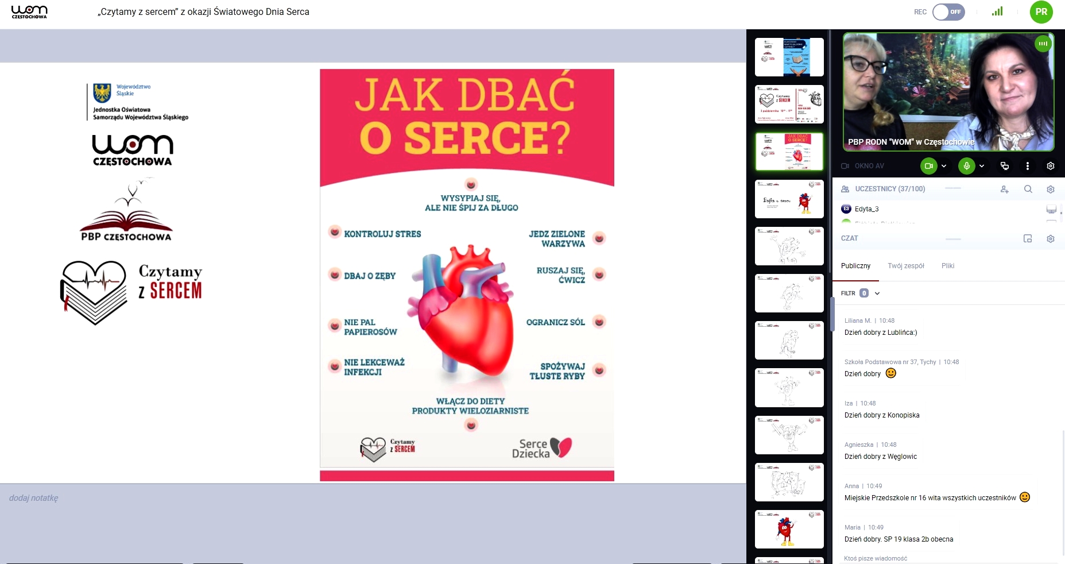Open microphone options dropdown arrow

click(982, 166)
